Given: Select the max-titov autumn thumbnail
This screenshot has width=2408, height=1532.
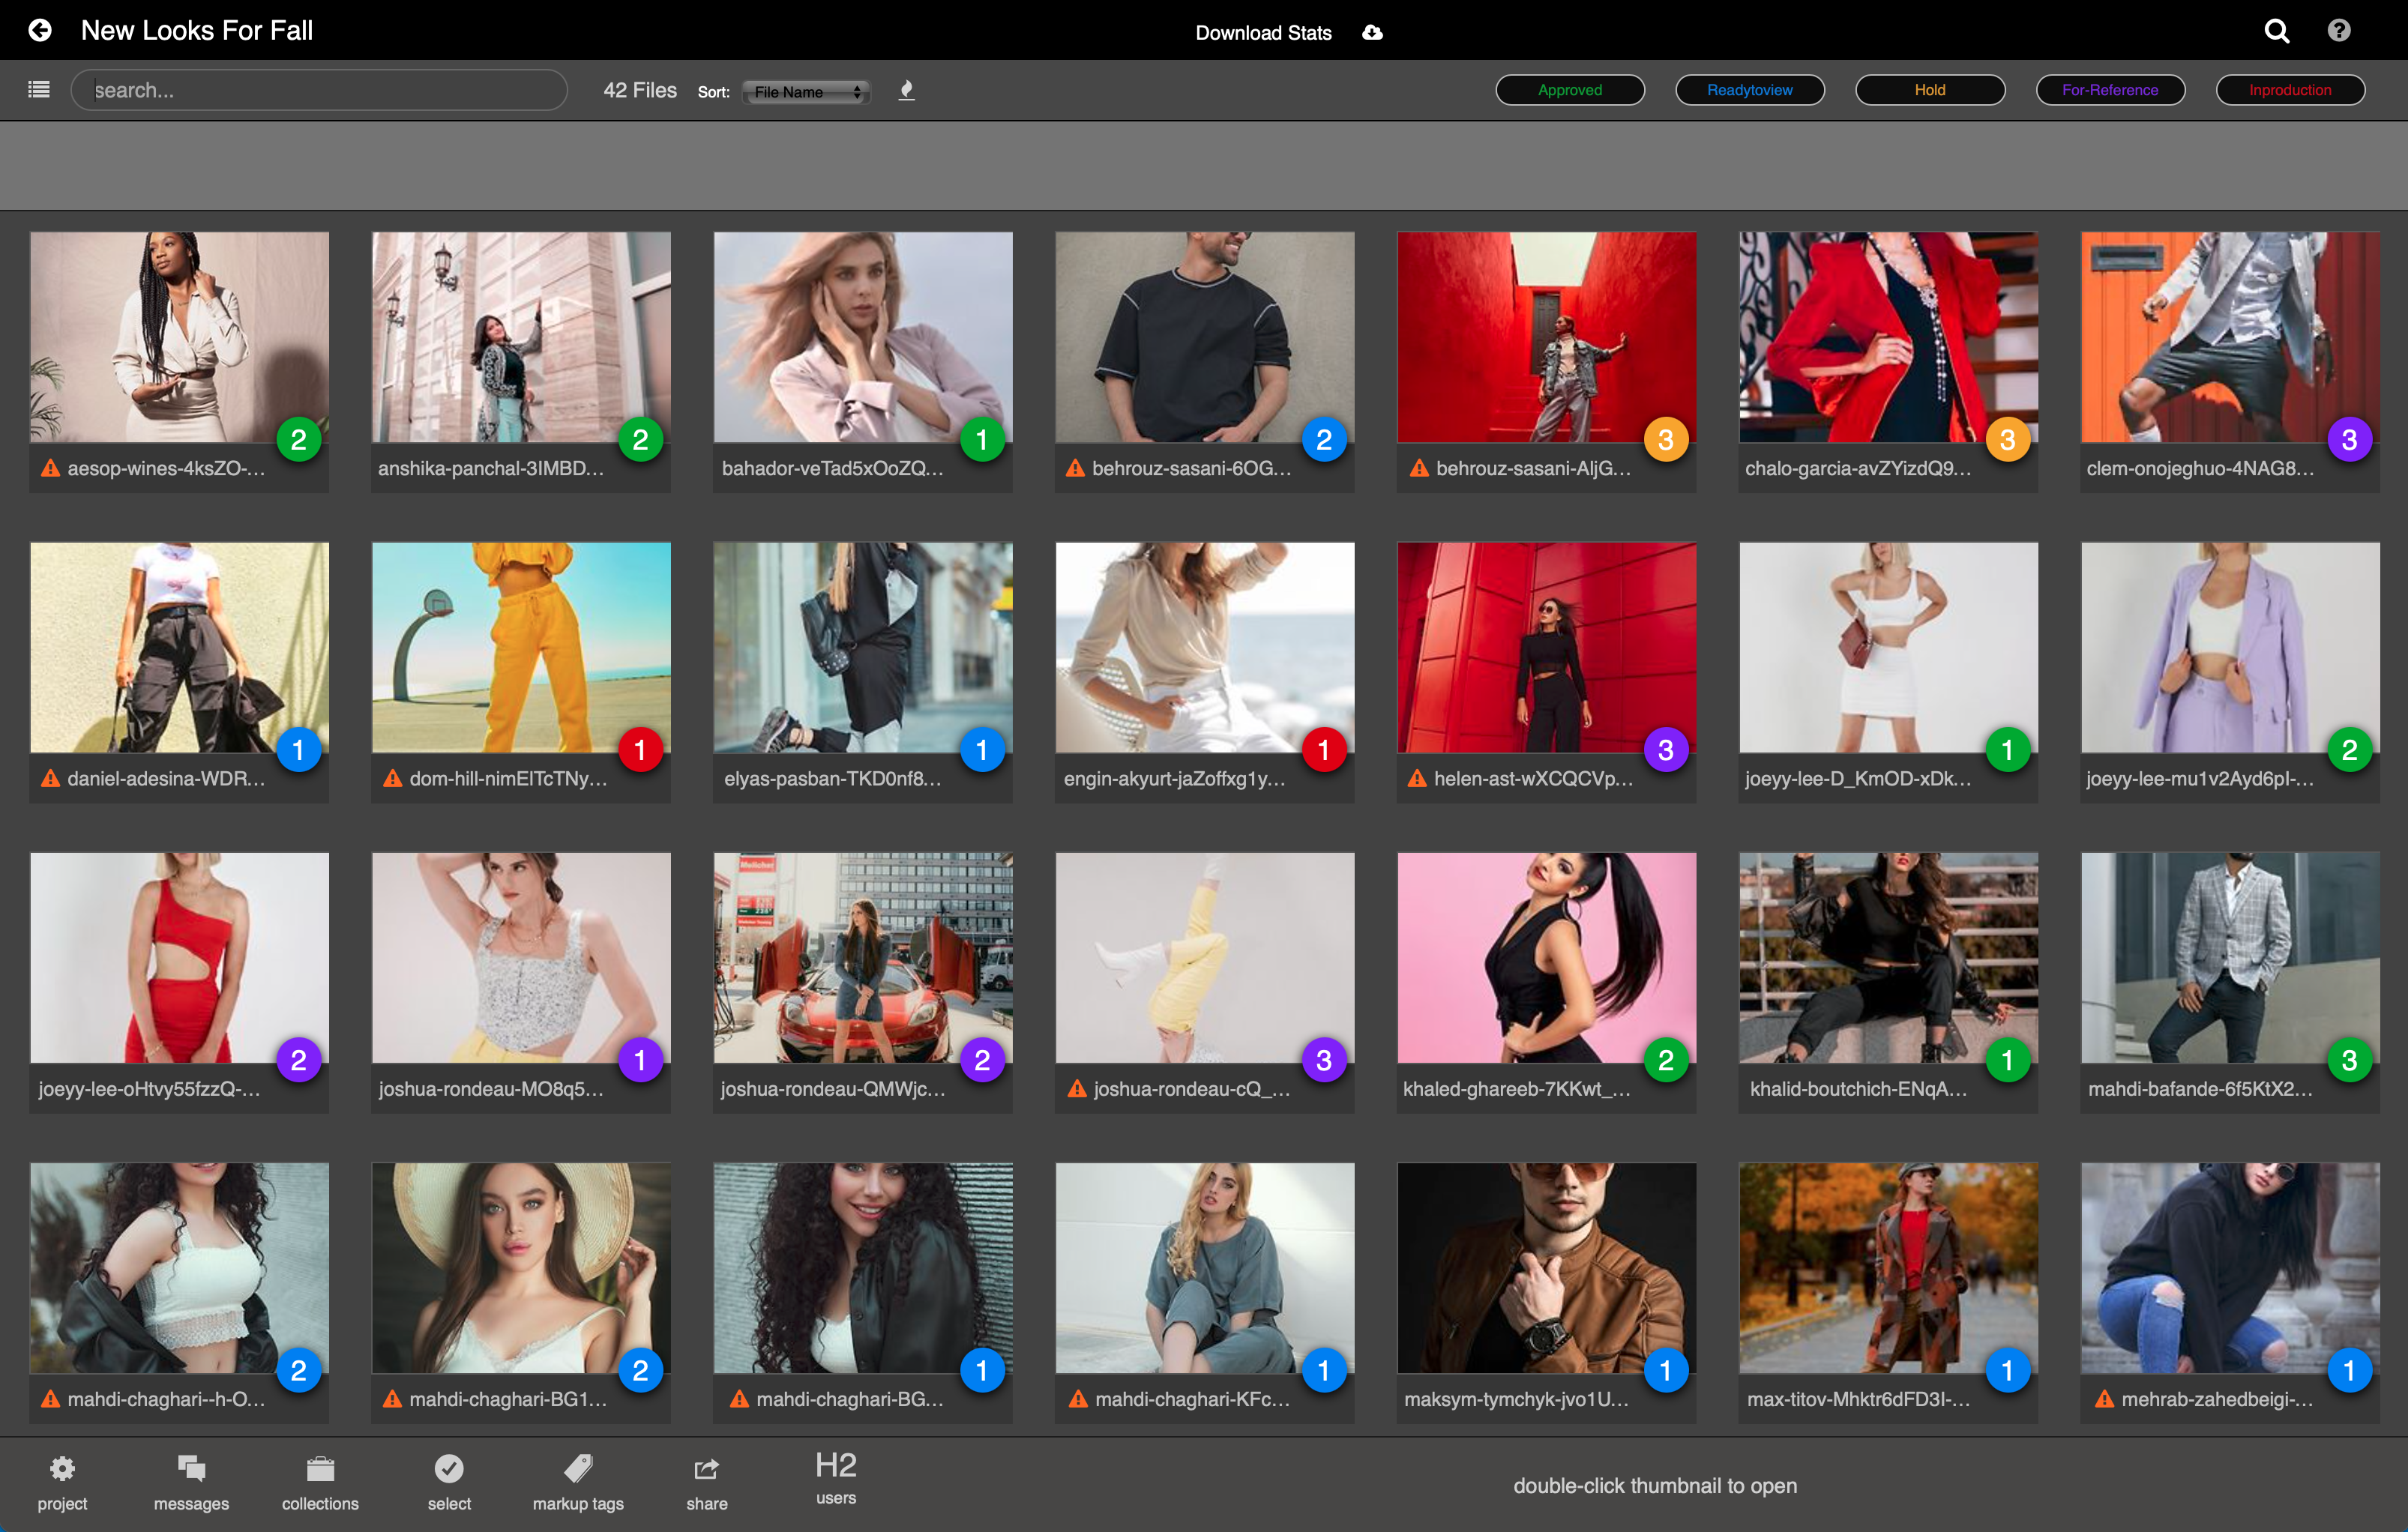Looking at the screenshot, I should click(1888, 1267).
